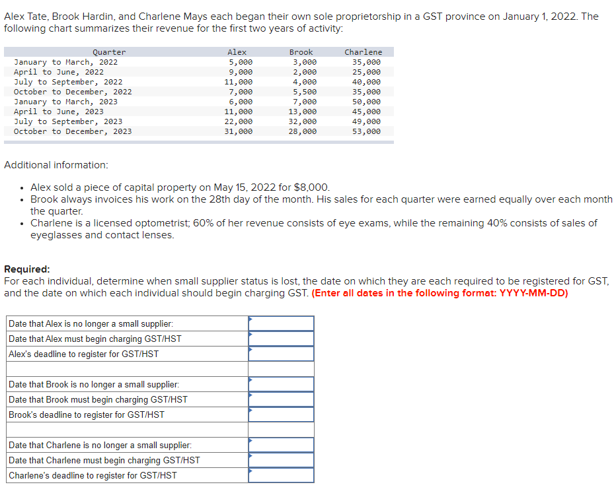
Task: Click the 'July to September, 2022' row label
Action: click(x=68, y=82)
